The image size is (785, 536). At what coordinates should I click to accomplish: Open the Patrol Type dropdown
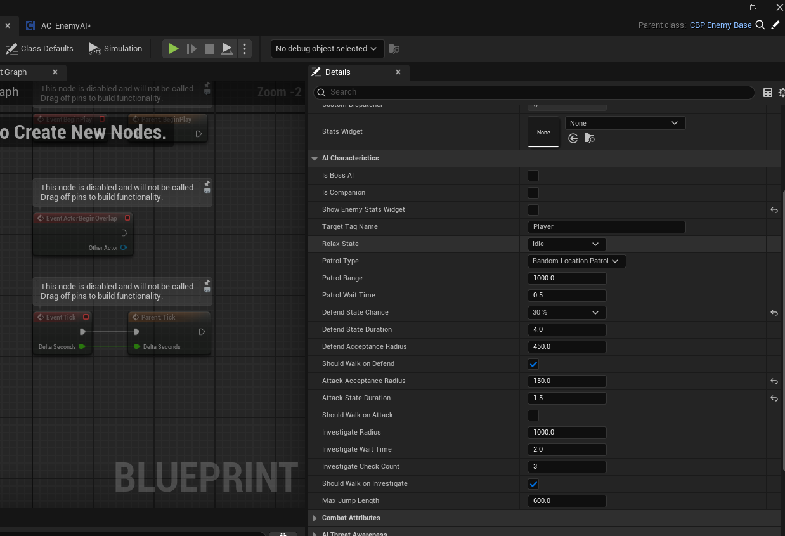[576, 261]
